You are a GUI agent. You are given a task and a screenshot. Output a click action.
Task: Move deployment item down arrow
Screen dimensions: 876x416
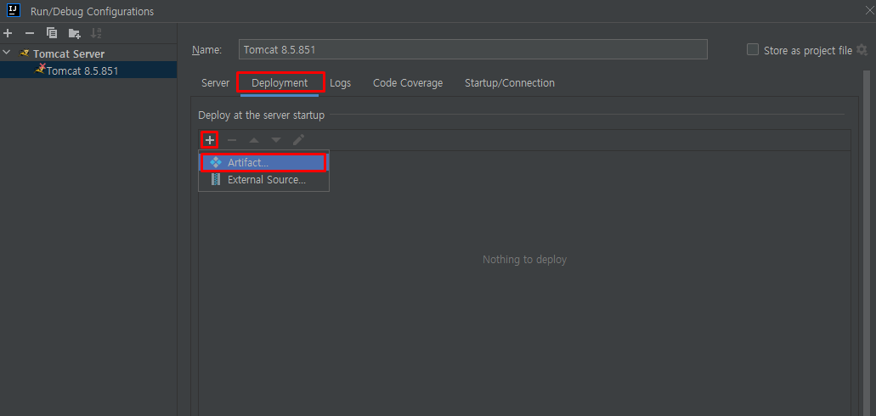[276, 139]
